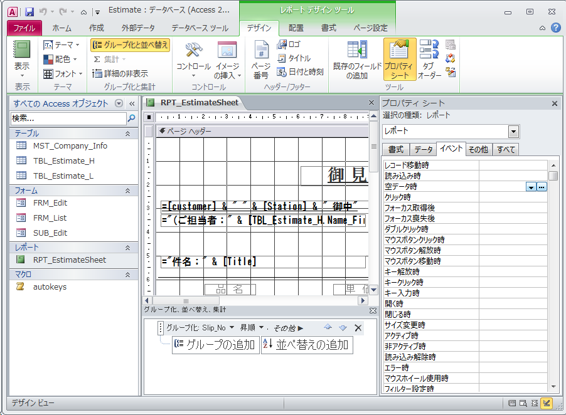Viewport: 566px width, 415px height.
Task: Open the テーマ themes gallery
Action: click(61, 45)
